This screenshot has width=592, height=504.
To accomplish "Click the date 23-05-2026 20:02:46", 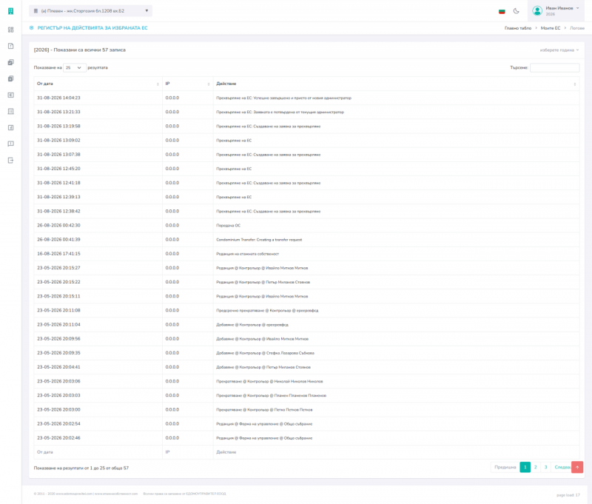I will pos(58,438).
